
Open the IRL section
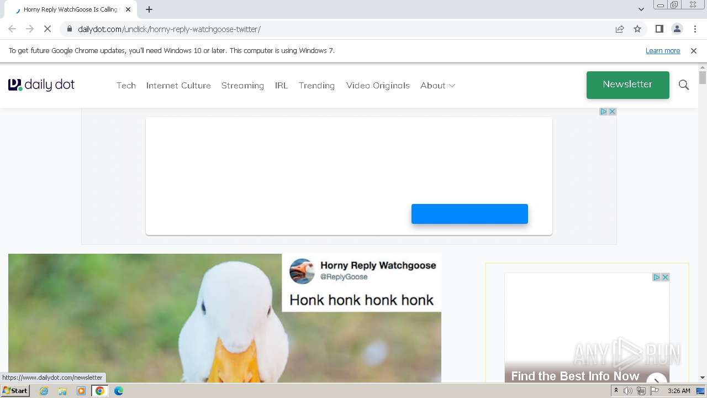click(281, 85)
